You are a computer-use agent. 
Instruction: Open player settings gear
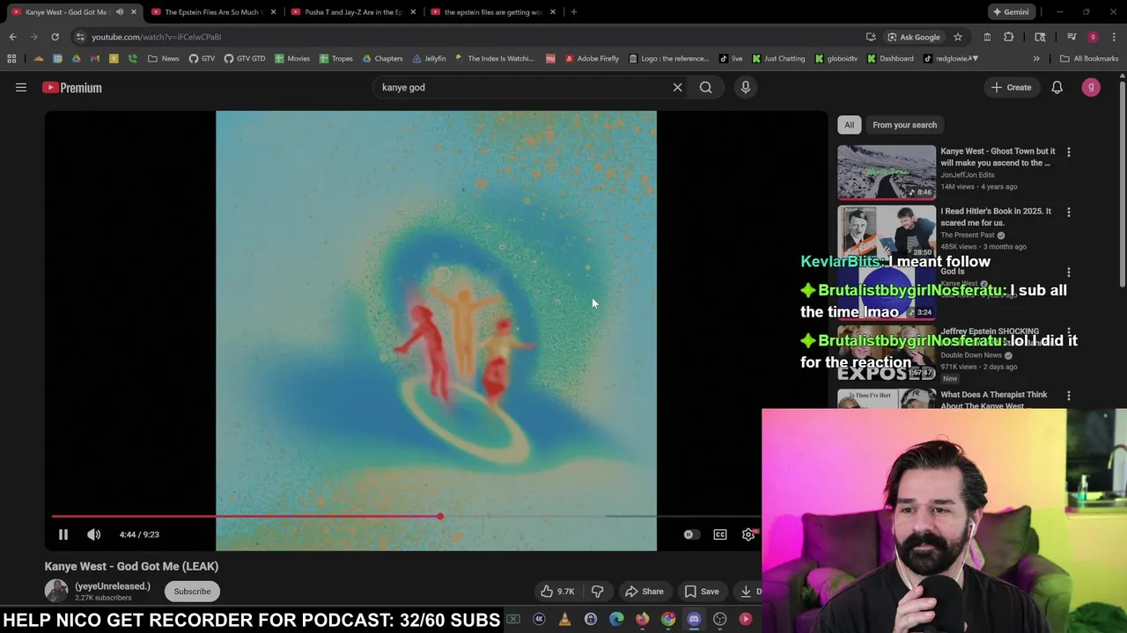(x=748, y=535)
